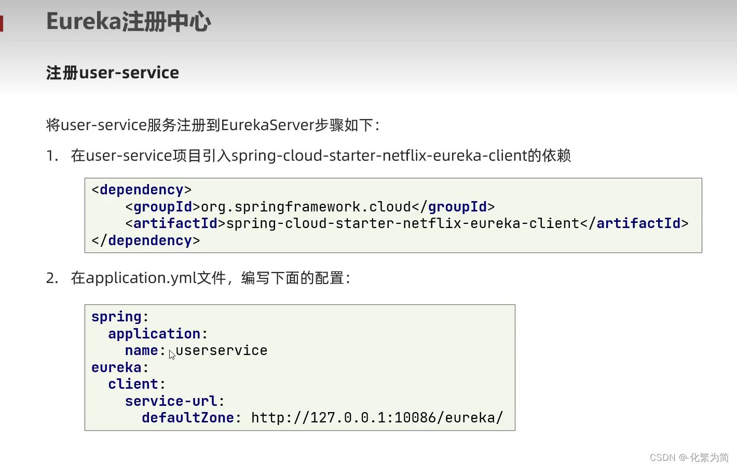
Task: Click the 'spring:' line in yml
Action: 120,317
